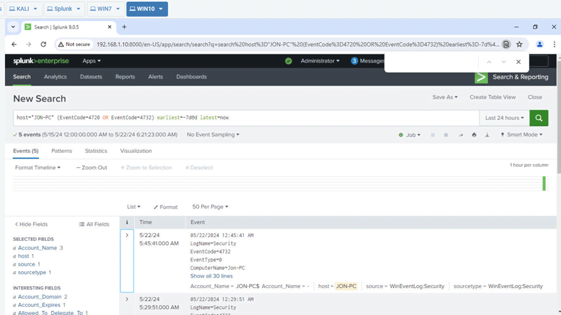561x315 pixels.
Task: Click the Account_Name selected field
Action: pyautogui.click(x=38, y=248)
